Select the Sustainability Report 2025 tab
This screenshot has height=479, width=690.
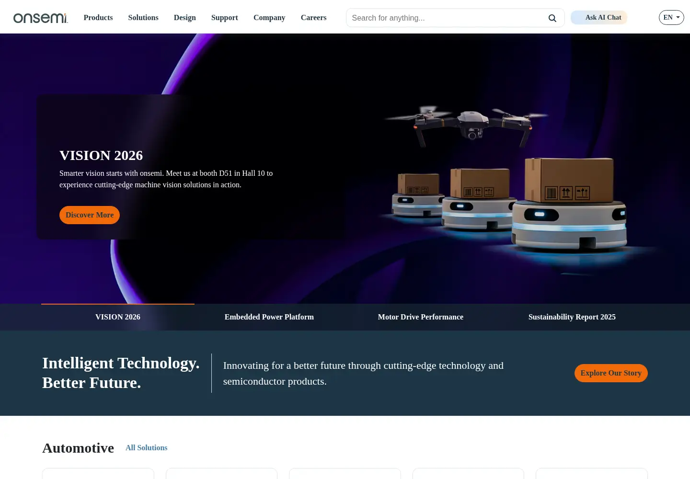coord(572,317)
